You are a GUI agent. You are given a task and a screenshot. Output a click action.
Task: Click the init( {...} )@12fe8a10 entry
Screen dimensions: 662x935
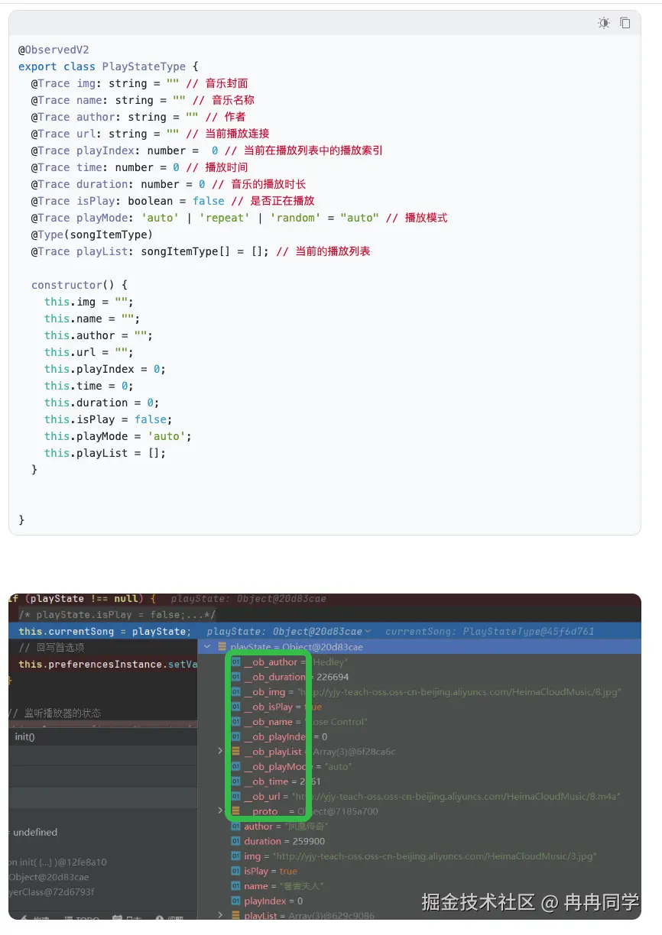[x=58, y=862]
